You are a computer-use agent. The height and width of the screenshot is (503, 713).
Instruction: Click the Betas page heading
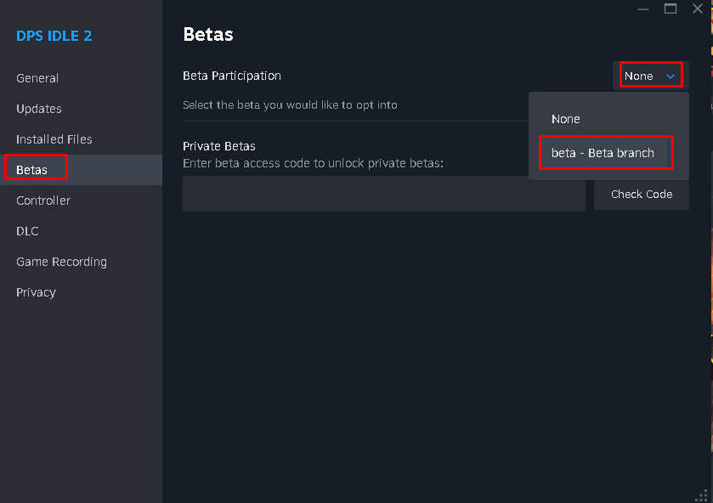(x=208, y=35)
